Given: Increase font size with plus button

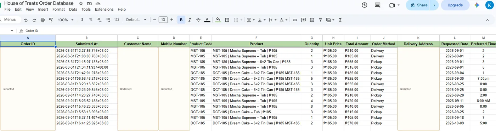Looking at the screenshot, I should click(172, 20).
